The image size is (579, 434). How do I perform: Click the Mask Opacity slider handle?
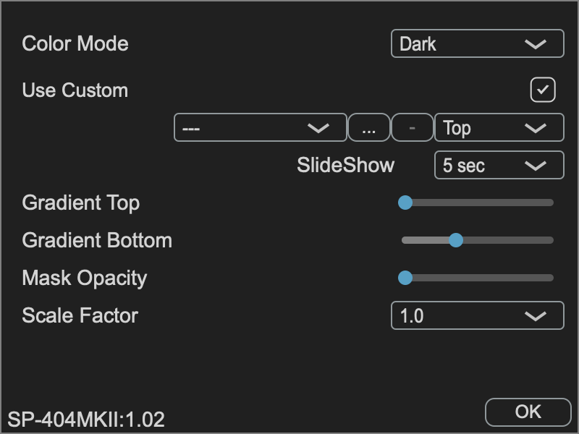pyautogui.click(x=405, y=278)
